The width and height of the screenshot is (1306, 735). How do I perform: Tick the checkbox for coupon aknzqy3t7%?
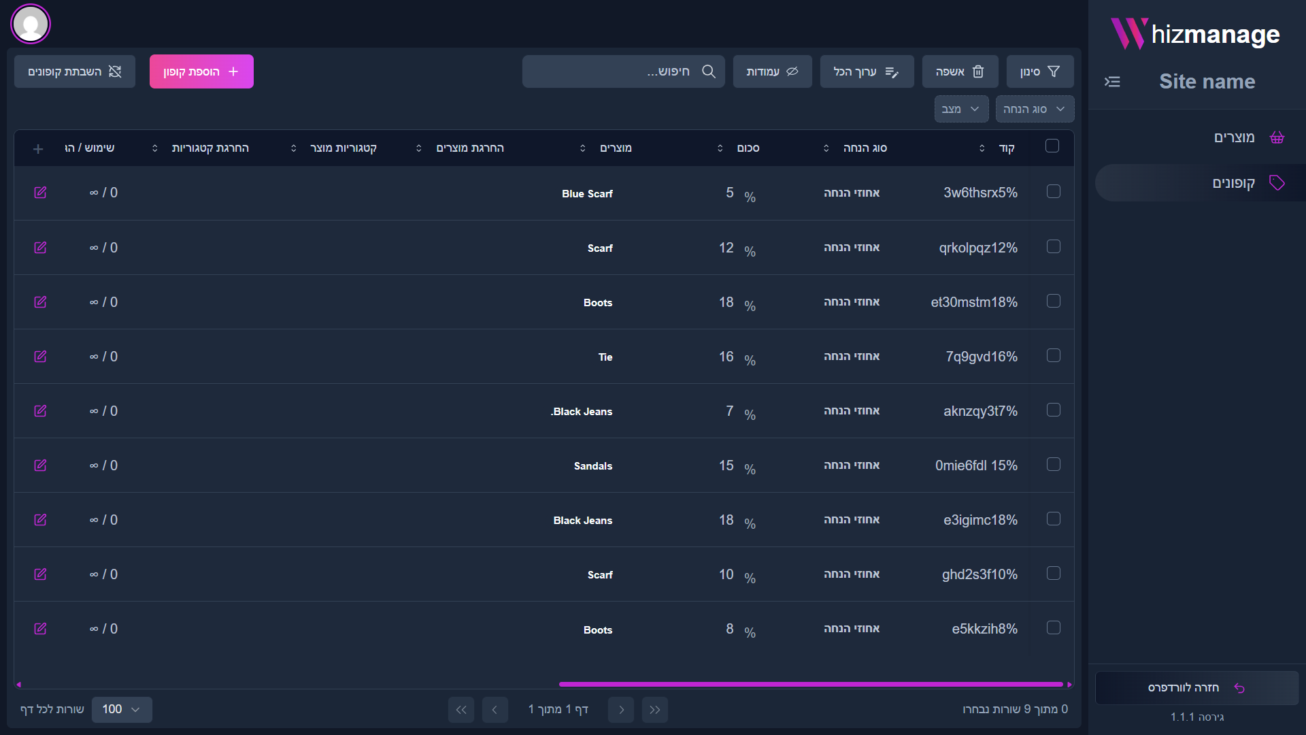1053,410
